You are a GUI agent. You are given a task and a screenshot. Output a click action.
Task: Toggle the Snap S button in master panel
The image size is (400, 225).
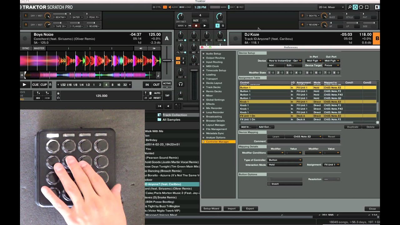click(217, 26)
